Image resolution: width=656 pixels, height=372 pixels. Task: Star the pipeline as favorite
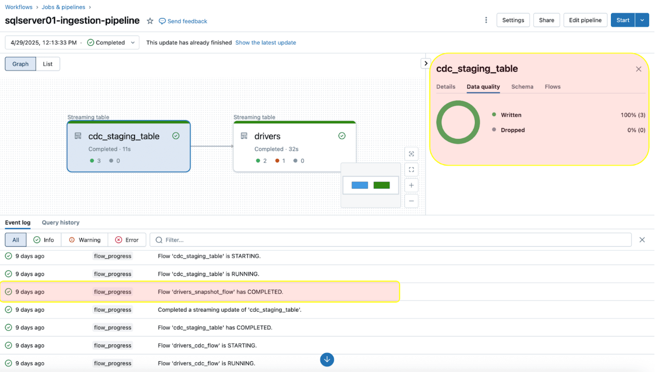tap(150, 21)
